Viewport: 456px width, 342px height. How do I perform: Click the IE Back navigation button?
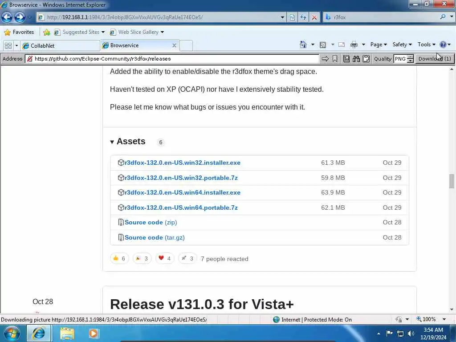[x=7, y=17]
